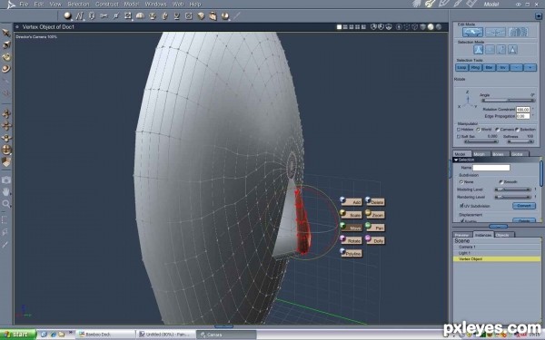Viewport: 545px width, 340px height.
Task: Open the Selection menu
Action: coord(78,5)
